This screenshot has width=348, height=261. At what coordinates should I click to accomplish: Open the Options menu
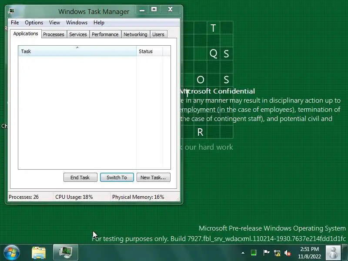pos(34,23)
